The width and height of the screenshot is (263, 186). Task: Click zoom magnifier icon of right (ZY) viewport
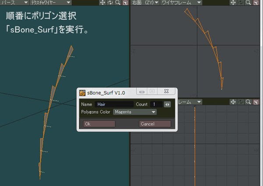249,3
